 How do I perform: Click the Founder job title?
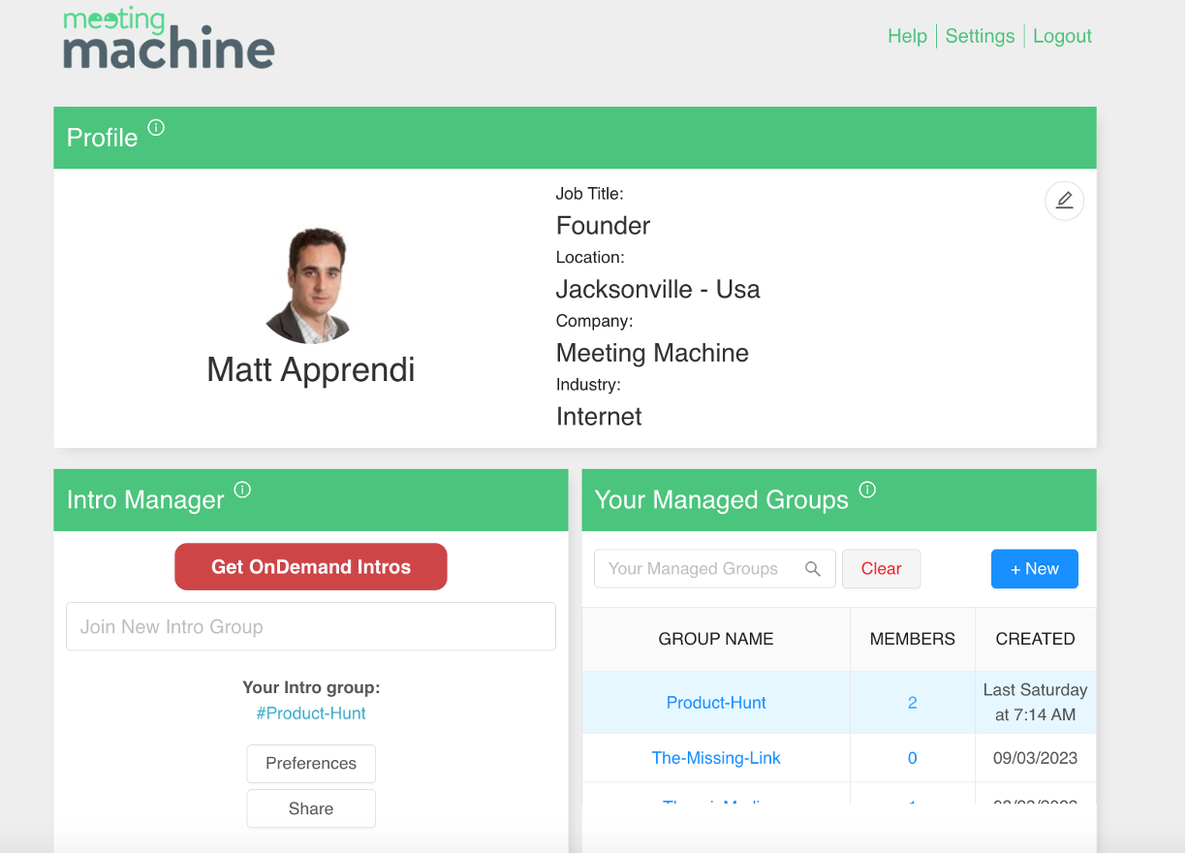[x=603, y=226]
